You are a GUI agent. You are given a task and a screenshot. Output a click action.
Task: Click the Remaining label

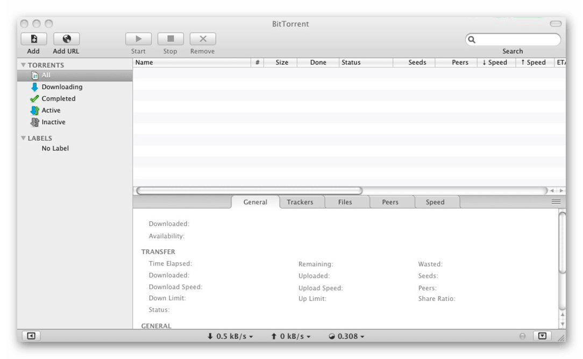point(316,264)
